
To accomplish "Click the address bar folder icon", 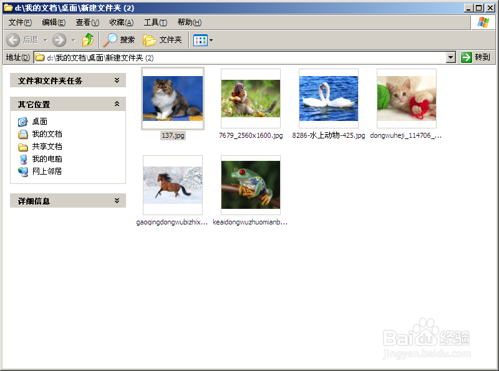I will tap(39, 57).
